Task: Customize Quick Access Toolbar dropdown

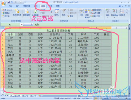Action: [x=26, y=2]
